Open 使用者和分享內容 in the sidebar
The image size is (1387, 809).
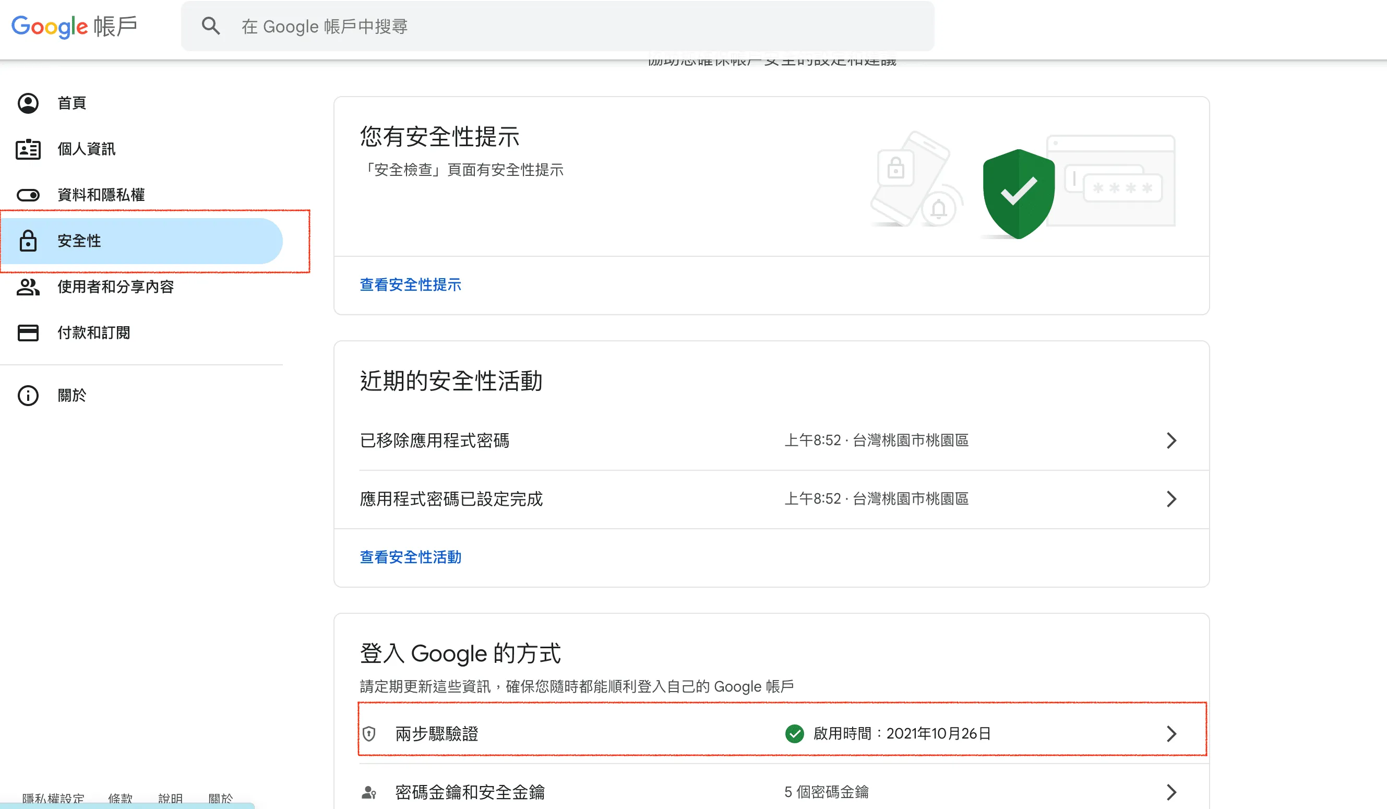pos(141,287)
